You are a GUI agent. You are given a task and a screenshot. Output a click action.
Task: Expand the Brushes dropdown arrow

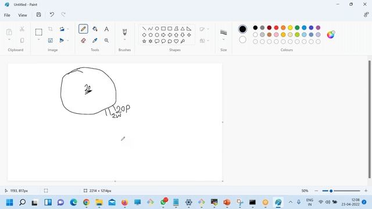124,39
